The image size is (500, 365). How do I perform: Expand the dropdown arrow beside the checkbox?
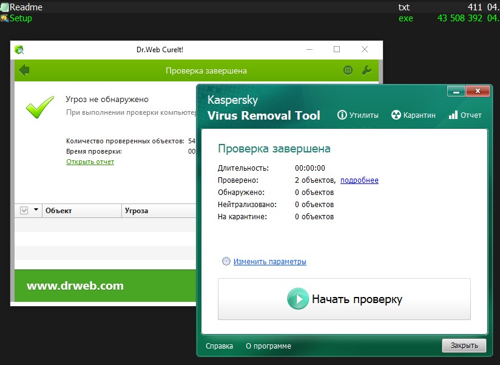pyautogui.click(x=36, y=210)
